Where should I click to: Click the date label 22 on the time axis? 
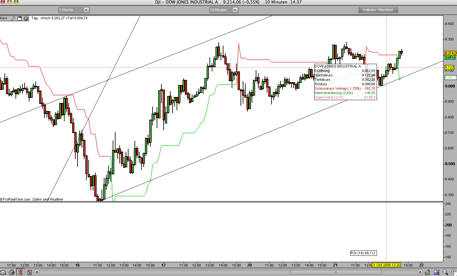click(x=421, y=265)
